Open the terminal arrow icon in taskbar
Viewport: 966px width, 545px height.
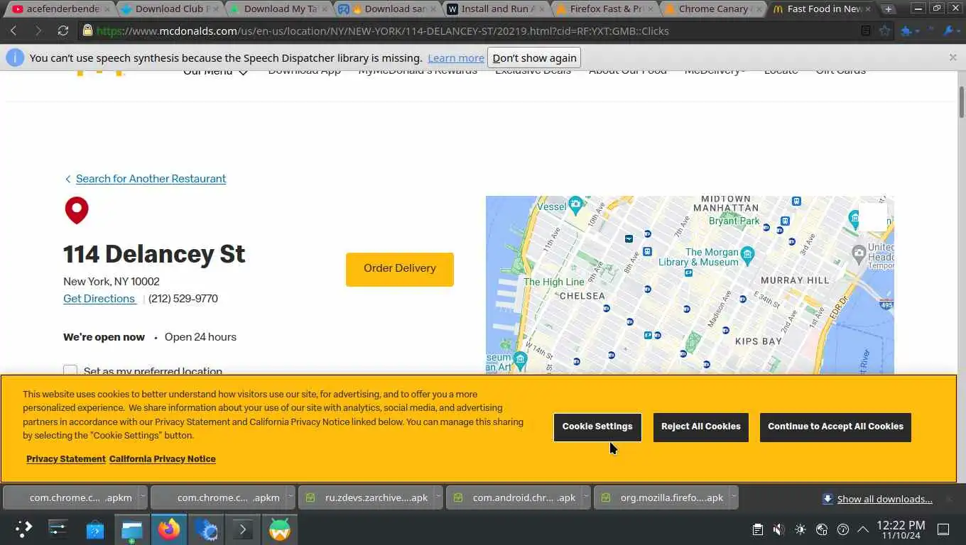[243, 529]
